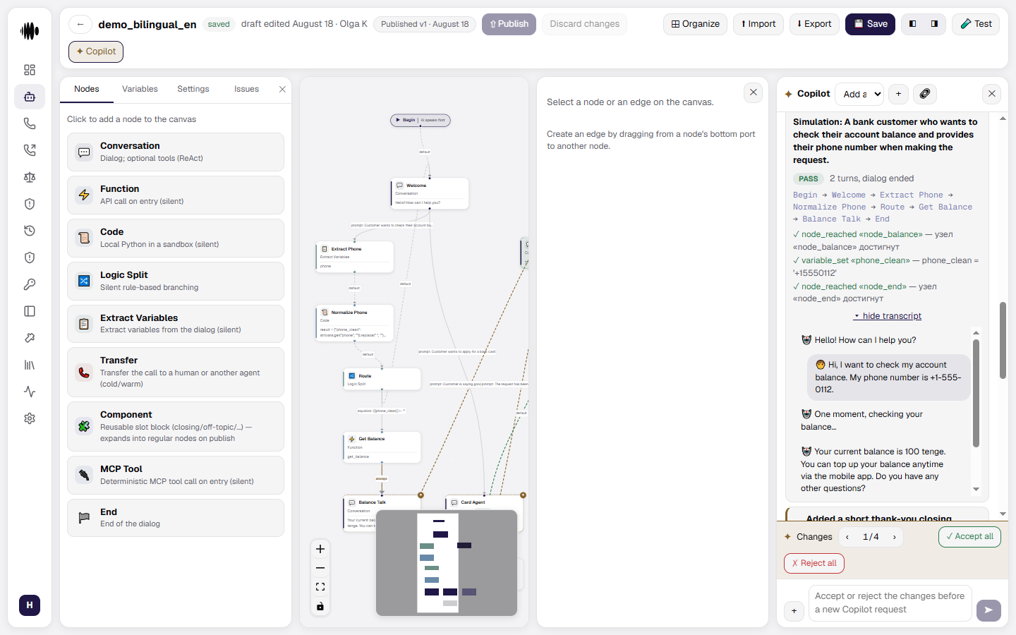Open the puzzle plugin icon in sidebar

(30, 338)
